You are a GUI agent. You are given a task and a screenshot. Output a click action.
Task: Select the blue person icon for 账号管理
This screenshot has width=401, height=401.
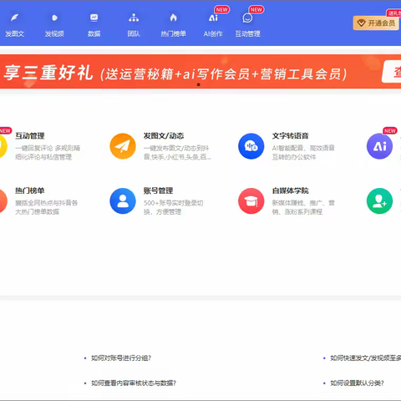coord(123,200)
